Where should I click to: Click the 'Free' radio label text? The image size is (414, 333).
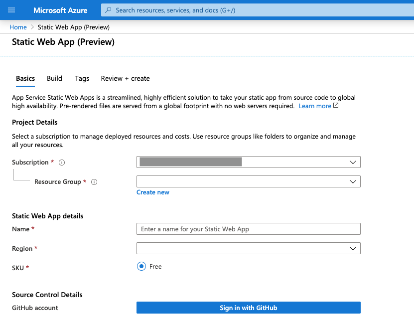155,266
